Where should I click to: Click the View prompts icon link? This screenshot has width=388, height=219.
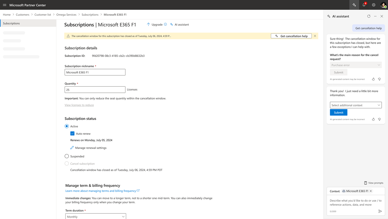pyautogui.click(x=374, y=183)
